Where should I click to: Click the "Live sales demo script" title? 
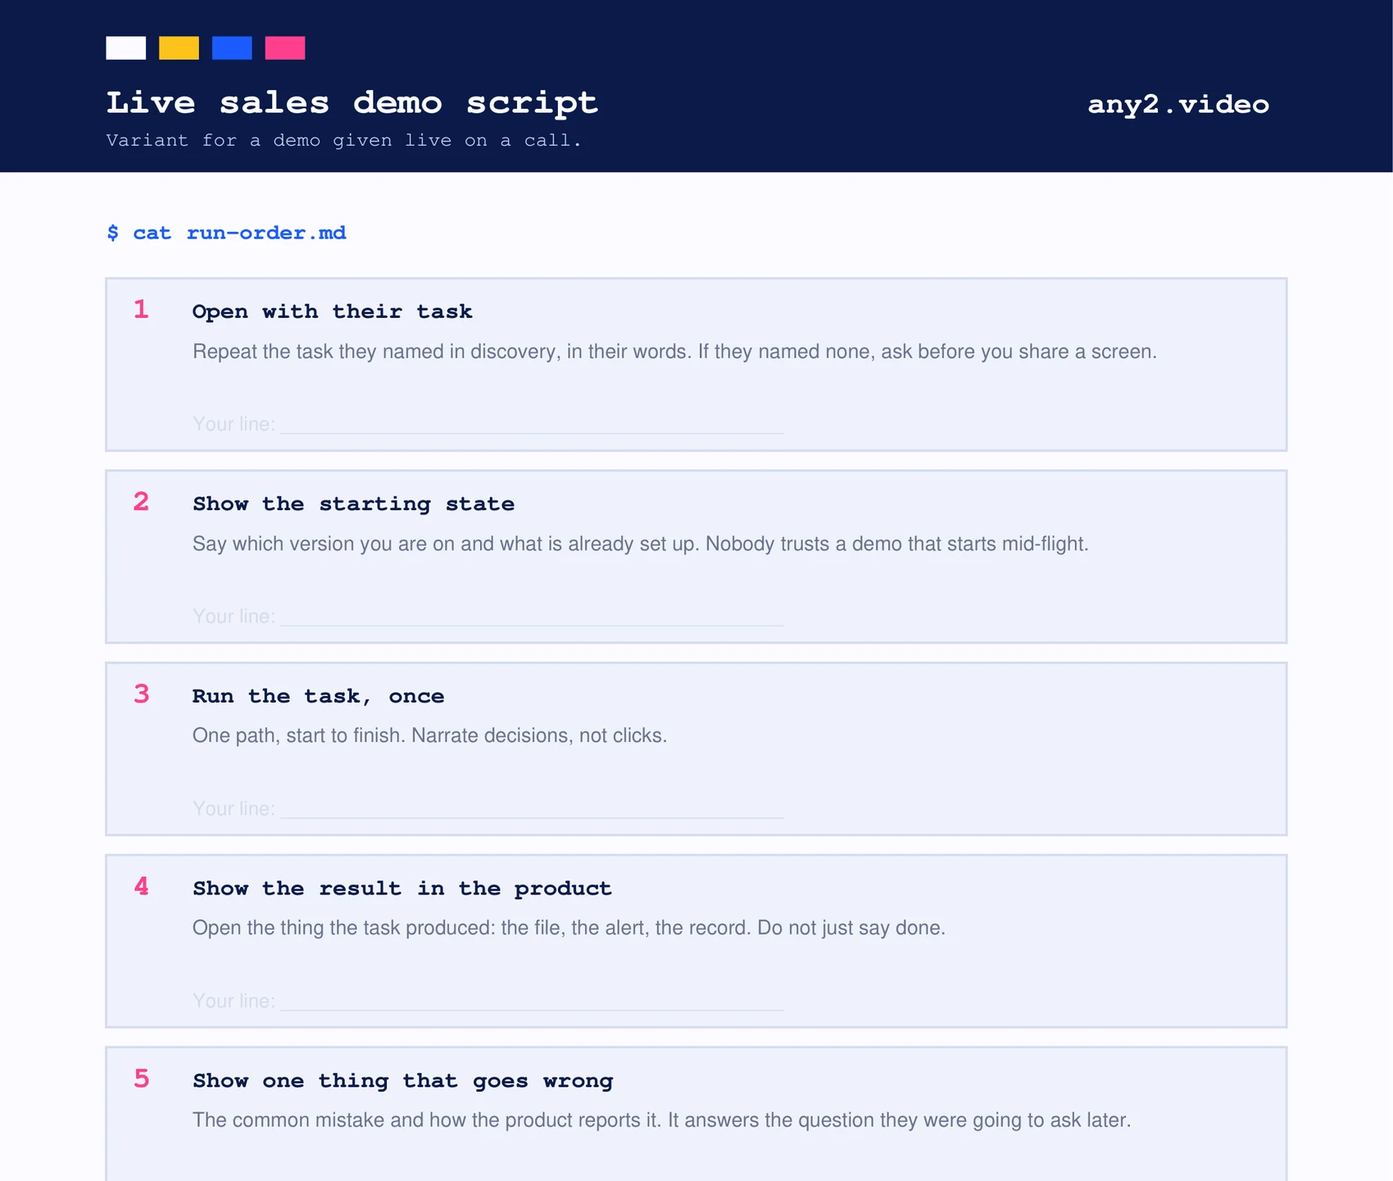pos(352,102)
